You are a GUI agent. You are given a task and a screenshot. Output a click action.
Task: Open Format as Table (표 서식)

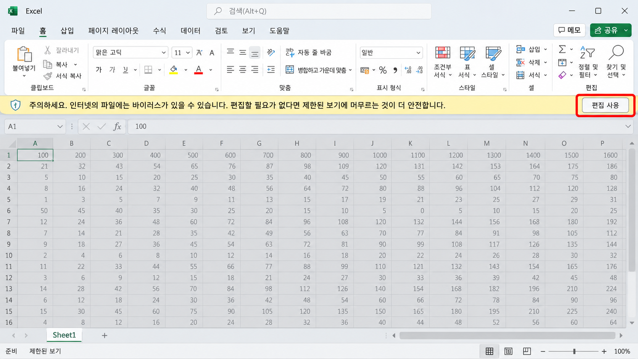(x=467, y=62)
